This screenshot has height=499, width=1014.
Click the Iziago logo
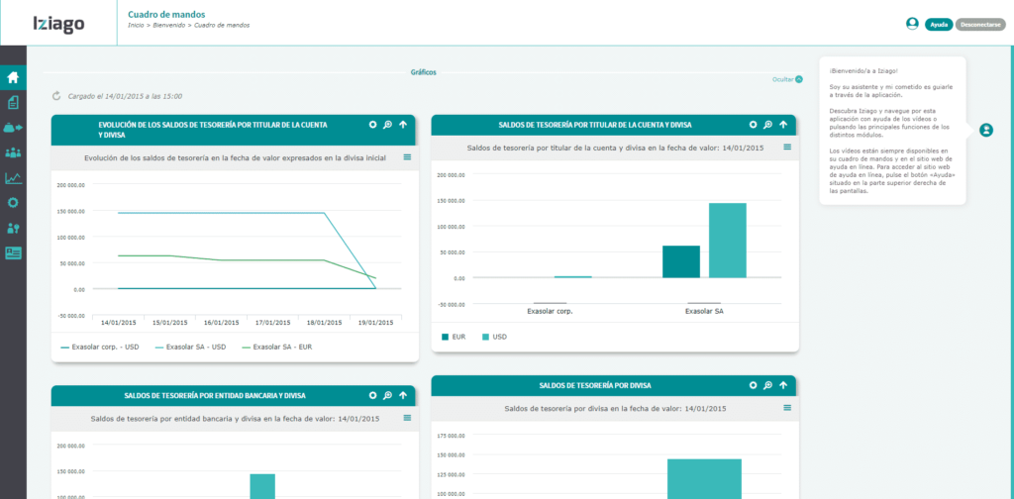[58, 24]
